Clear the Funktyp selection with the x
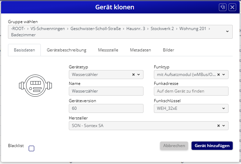This screenshot has height=164, width=241. (x=219, y=74)
